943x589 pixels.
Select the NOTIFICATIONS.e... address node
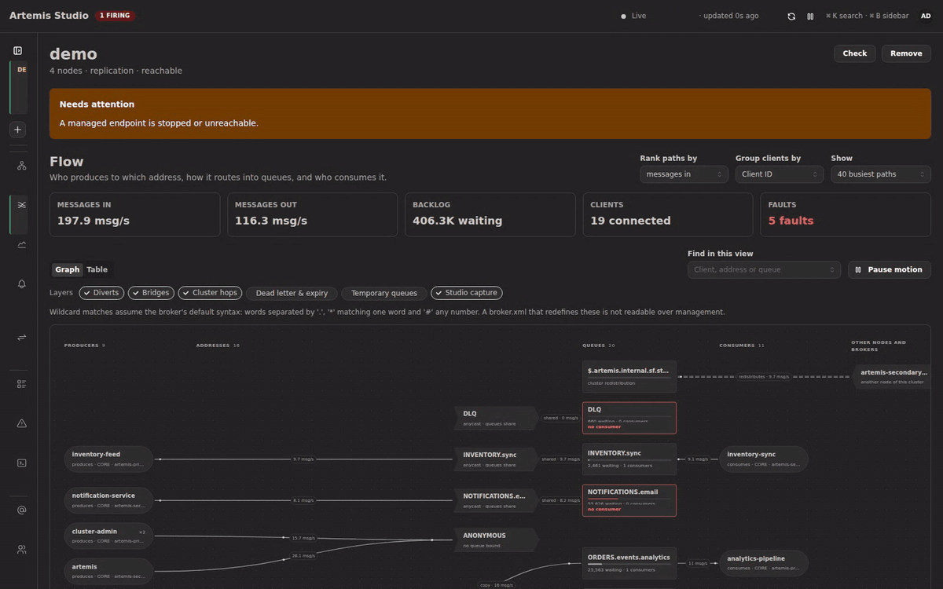point(497,499)
